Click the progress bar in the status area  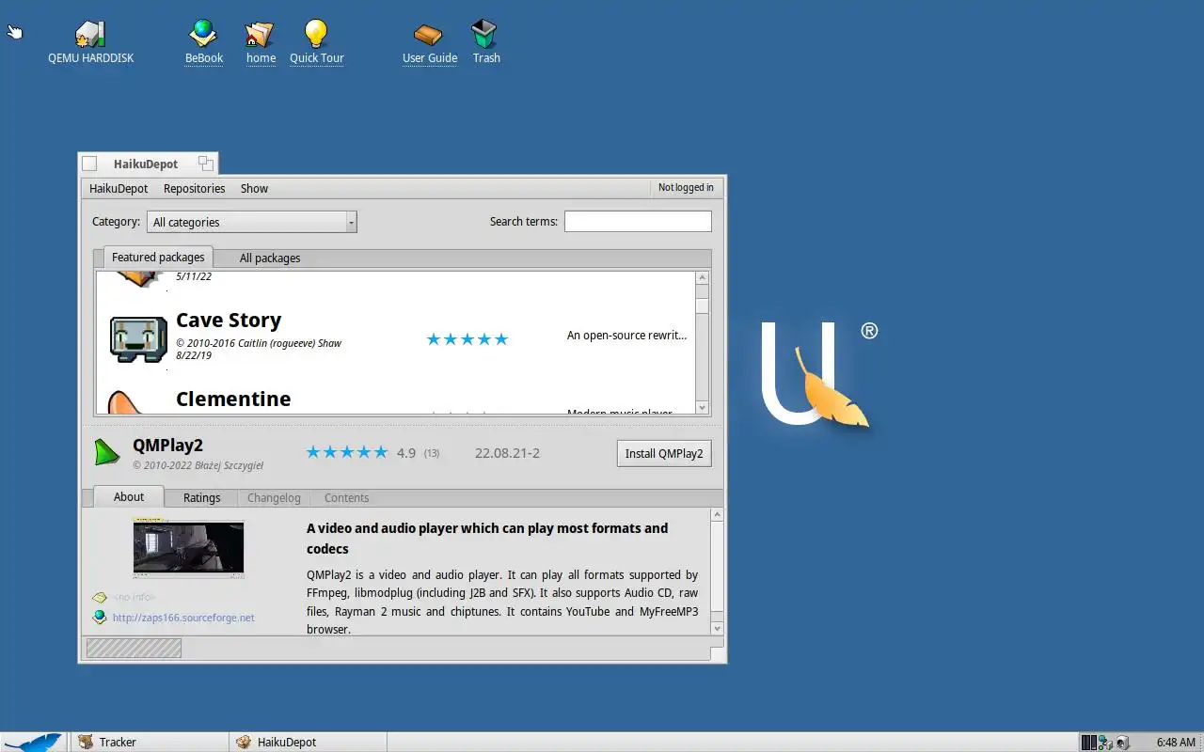point(134,648)
